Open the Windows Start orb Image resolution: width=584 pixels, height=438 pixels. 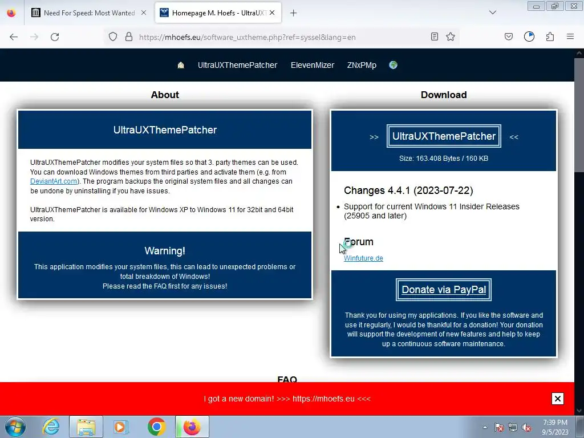coord(15,427)
